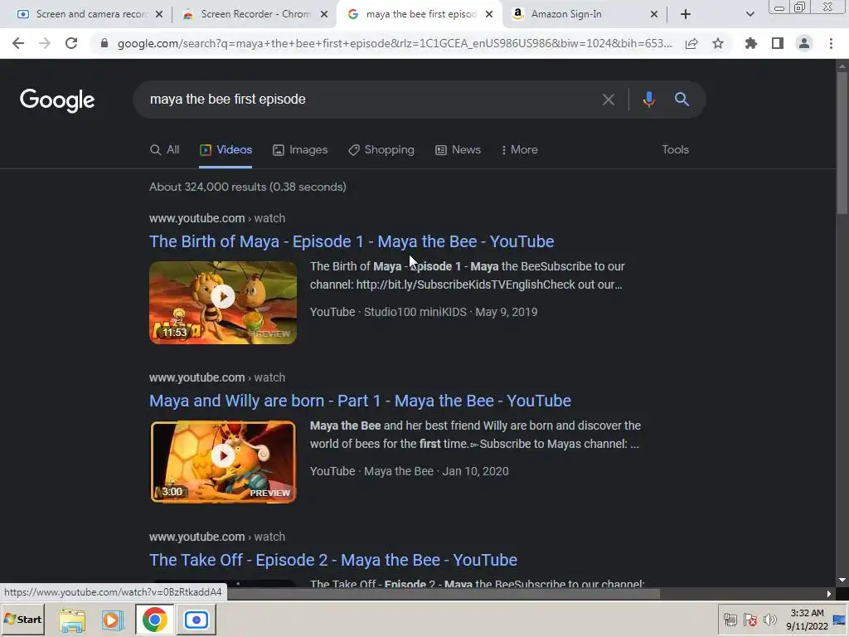Viewport: 849px width, 637px height.
Task: Click the Action Center flag tray icon
Action: tap(750, 620)
